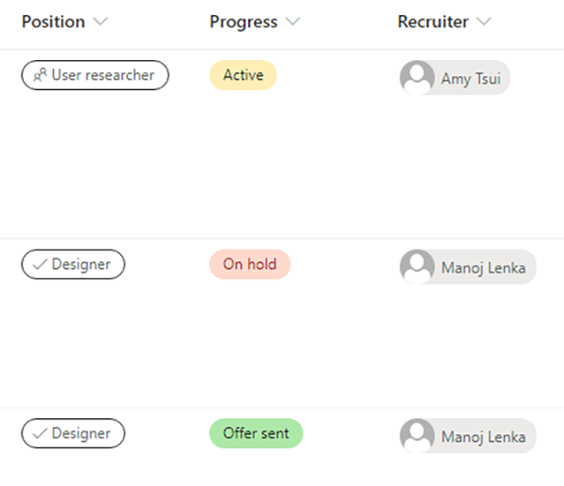The height and width of the screenshot is (486, 564).
Task: Click Manoj Lenka's avatar in On hold row
Action: click(x=417, y=267)
